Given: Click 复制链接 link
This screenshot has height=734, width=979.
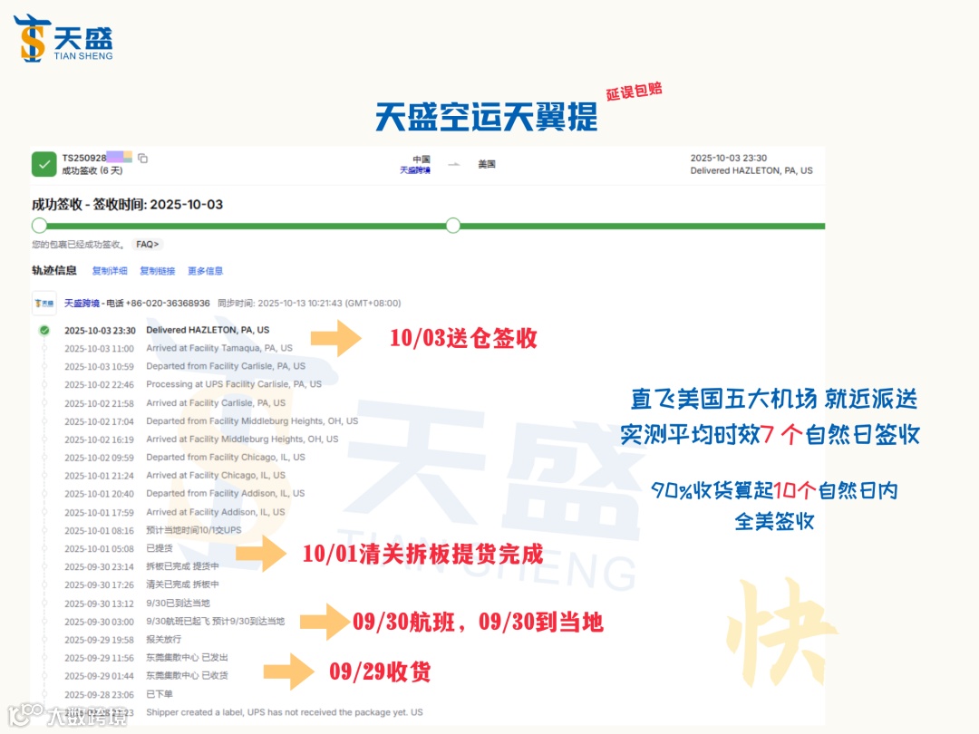Looking at the screenshot, I should tap(158, 270).
